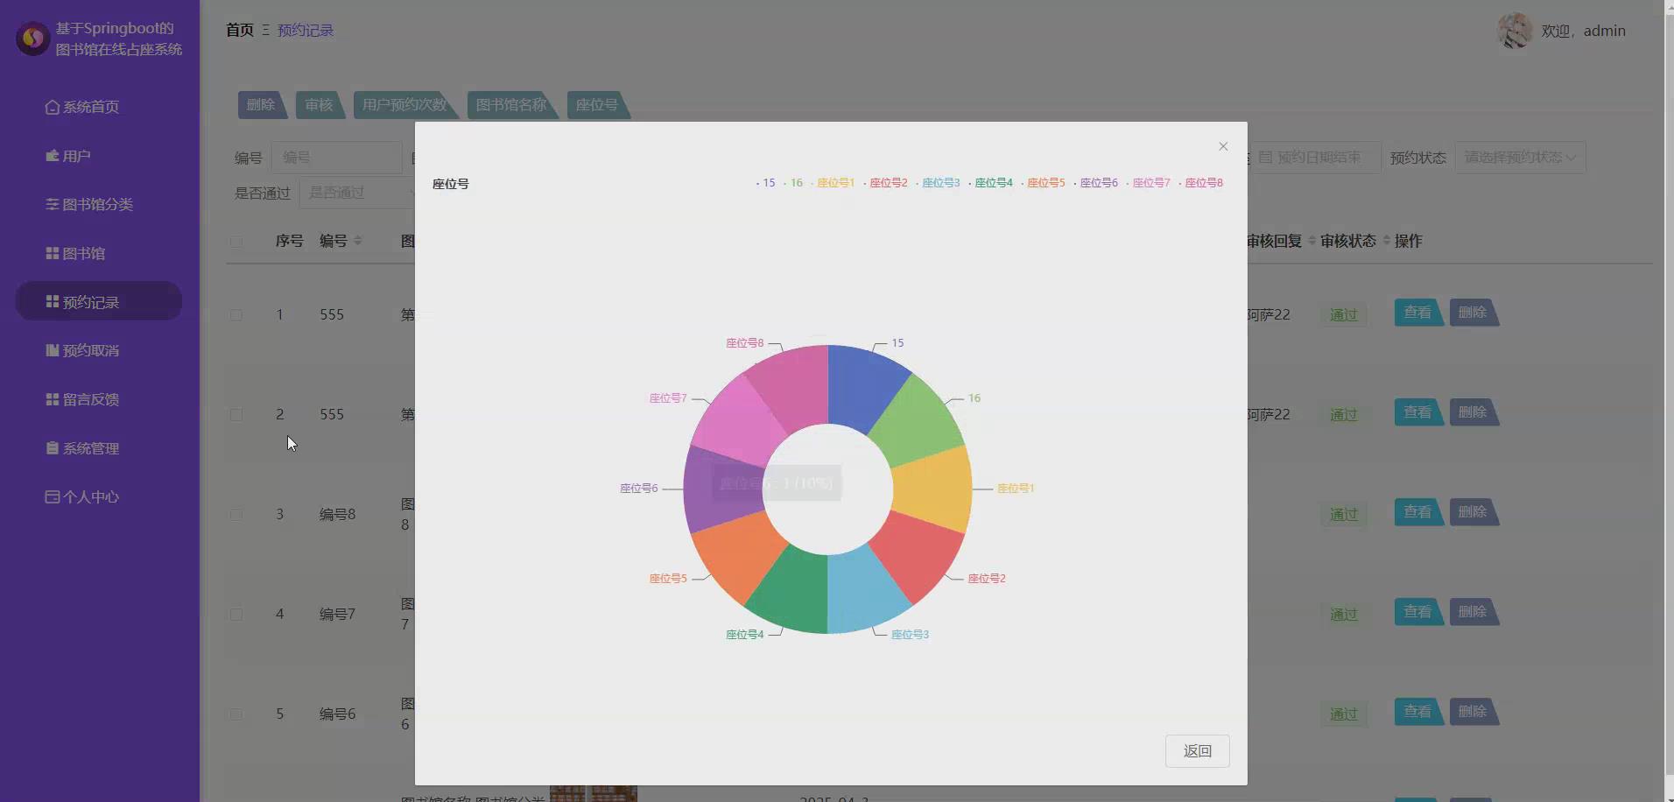
Task: Select the red slice 座位号2
Action: (x=915, y=552)
